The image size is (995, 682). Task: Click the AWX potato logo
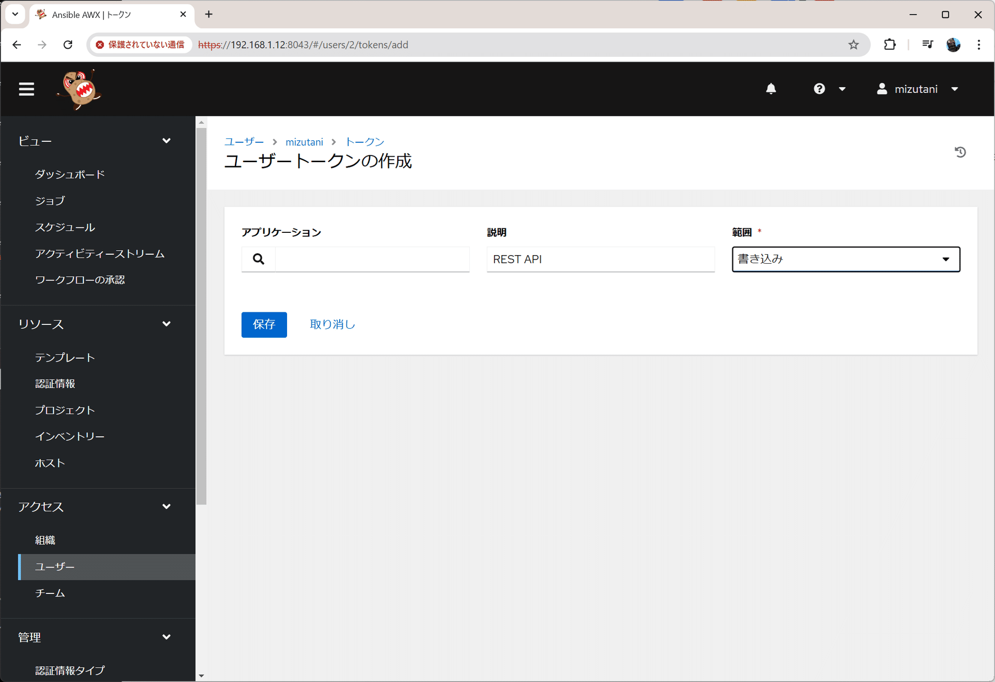[80, 89]
